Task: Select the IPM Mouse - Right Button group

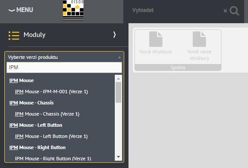Action: point(37,147)
